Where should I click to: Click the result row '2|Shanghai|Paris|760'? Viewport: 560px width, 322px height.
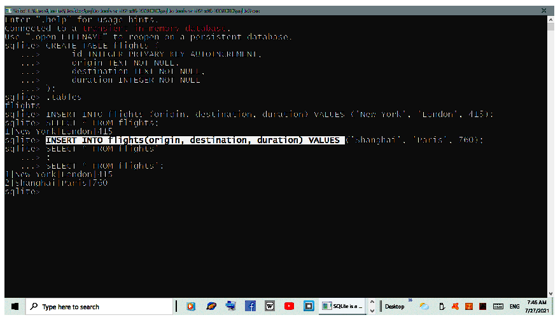pyautogui.click(x=56, y=183)
